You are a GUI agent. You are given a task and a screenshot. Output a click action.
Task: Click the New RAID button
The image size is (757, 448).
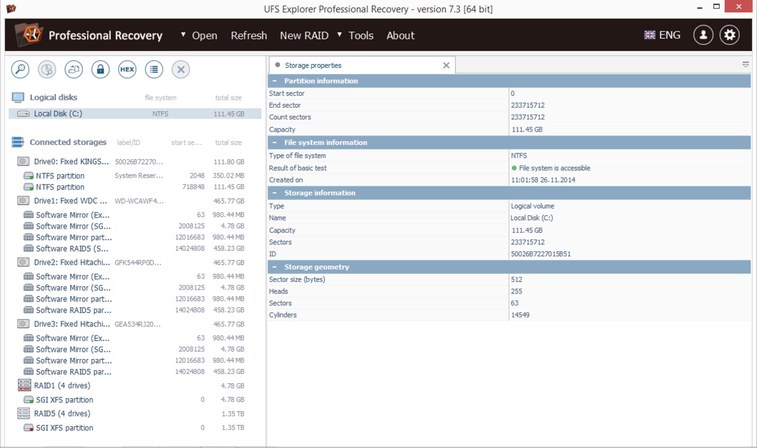click(x=304, y=35)
